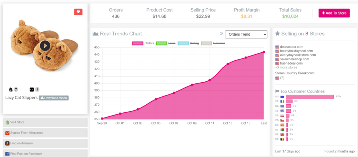Click the Aliexpress icon in source button

pyautogui.click(x=7, y=133)
